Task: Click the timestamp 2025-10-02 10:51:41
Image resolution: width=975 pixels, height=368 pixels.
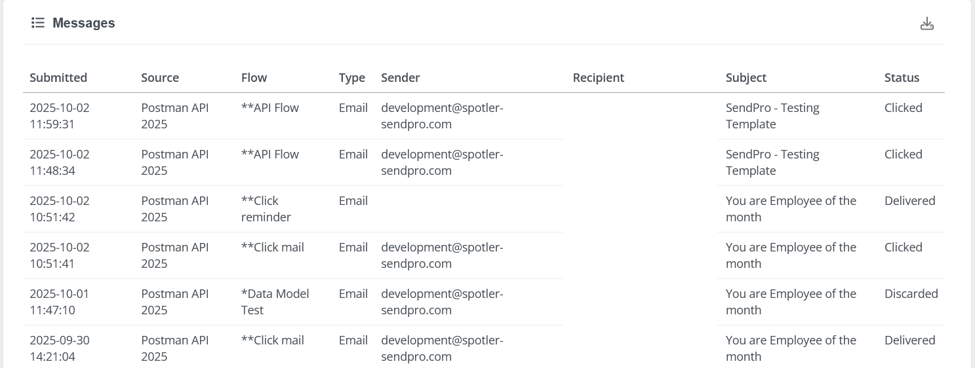Action: [60, 255]
